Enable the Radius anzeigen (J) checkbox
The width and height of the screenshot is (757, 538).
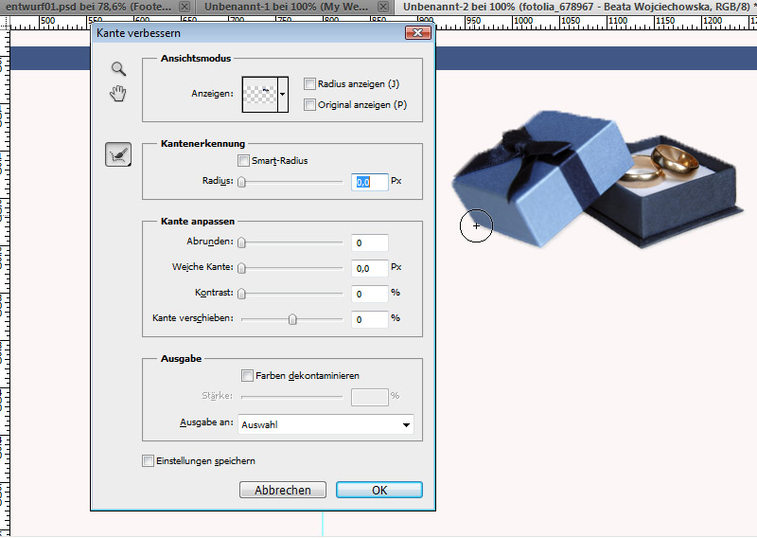(309, 84)
